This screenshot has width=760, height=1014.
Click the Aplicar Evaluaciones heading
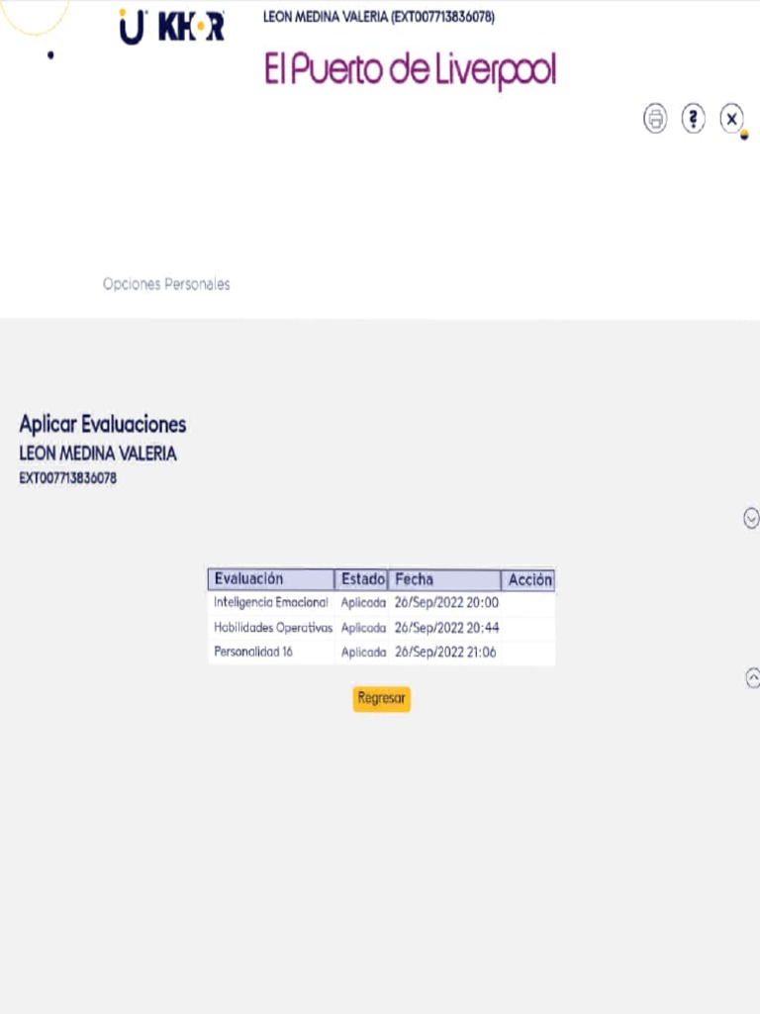pyautogui.click(x=103, y=424)
